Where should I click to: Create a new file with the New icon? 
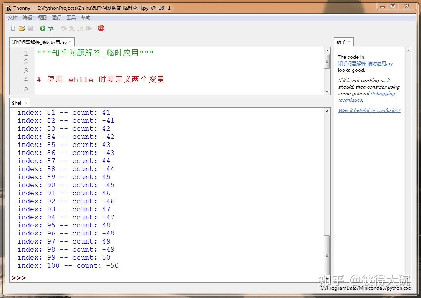point(13,28)
